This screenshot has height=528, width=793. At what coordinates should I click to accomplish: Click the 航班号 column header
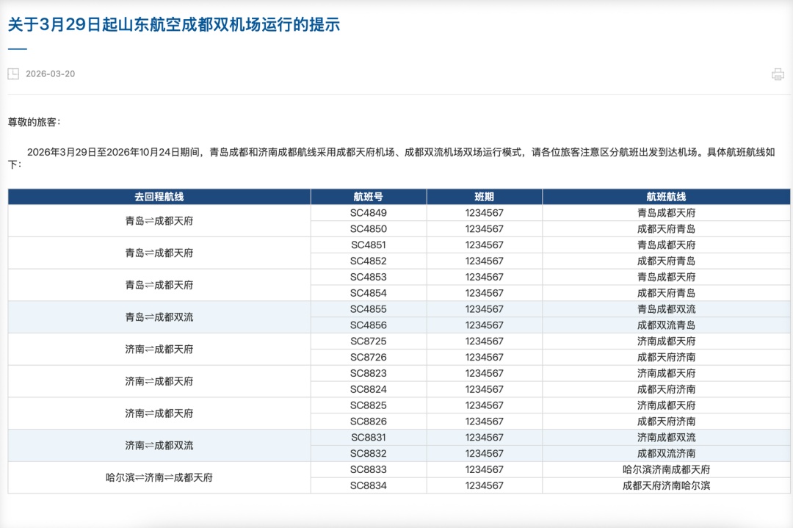pyautogui.click(x=369, y=196)
